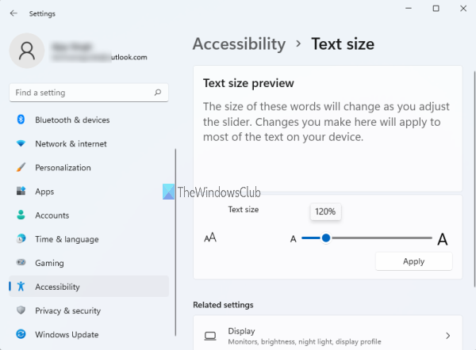Click the text size slider thumb
This screenshot has height=350, width=476.
325,238
